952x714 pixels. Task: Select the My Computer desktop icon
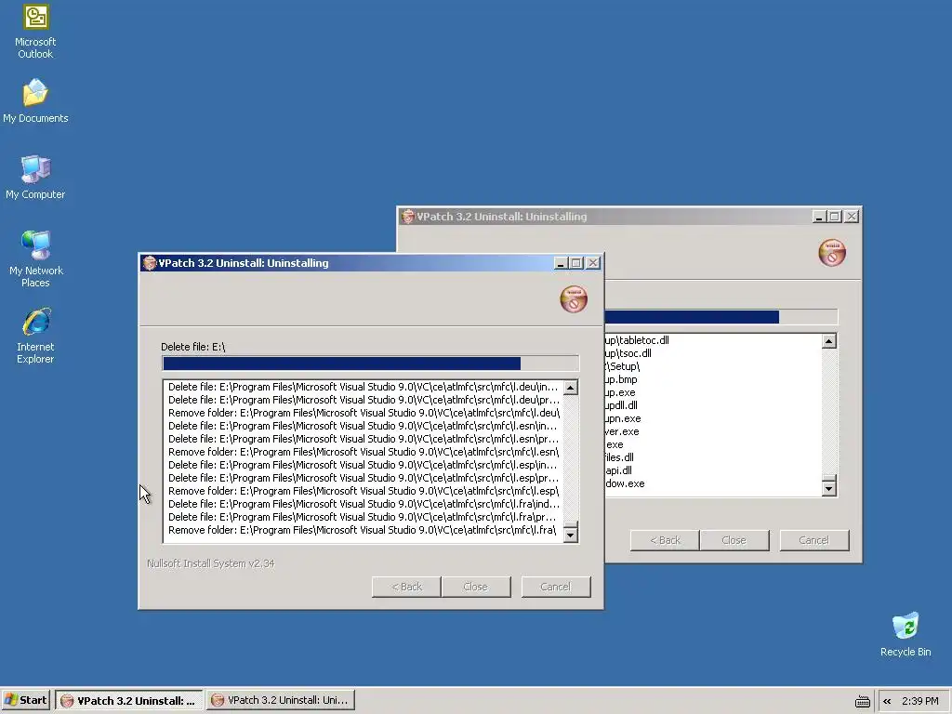[x=35, y=178]
